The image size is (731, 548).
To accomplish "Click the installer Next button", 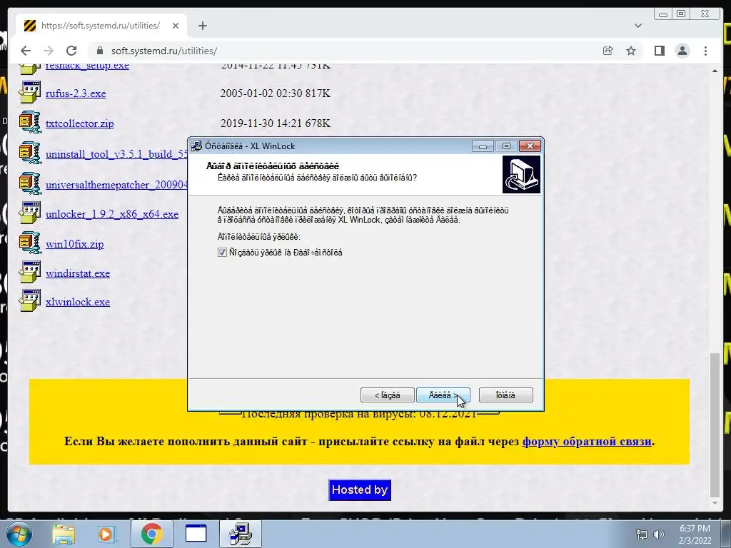I will click(x=443, y=395).
